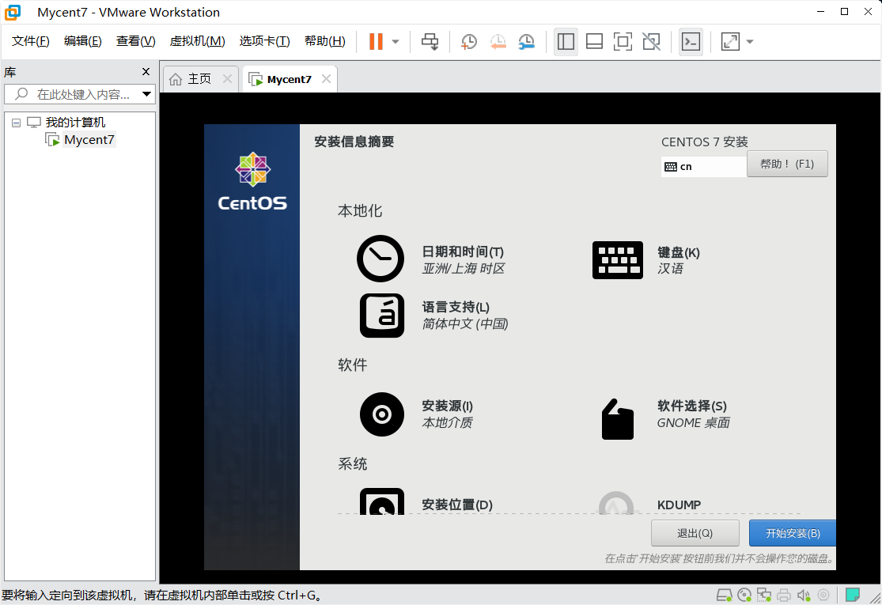This screenshot has height=605, width=882.
Task: Open the 帮助(H) menu
Action: (324, 41)
